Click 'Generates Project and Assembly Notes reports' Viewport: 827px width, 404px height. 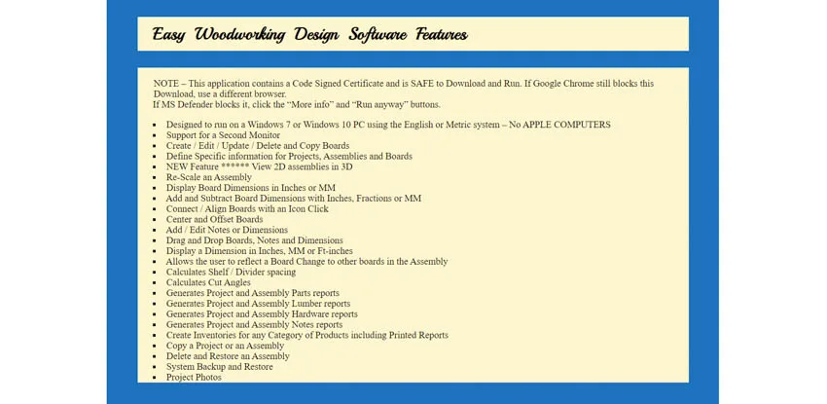coord(254,325)
